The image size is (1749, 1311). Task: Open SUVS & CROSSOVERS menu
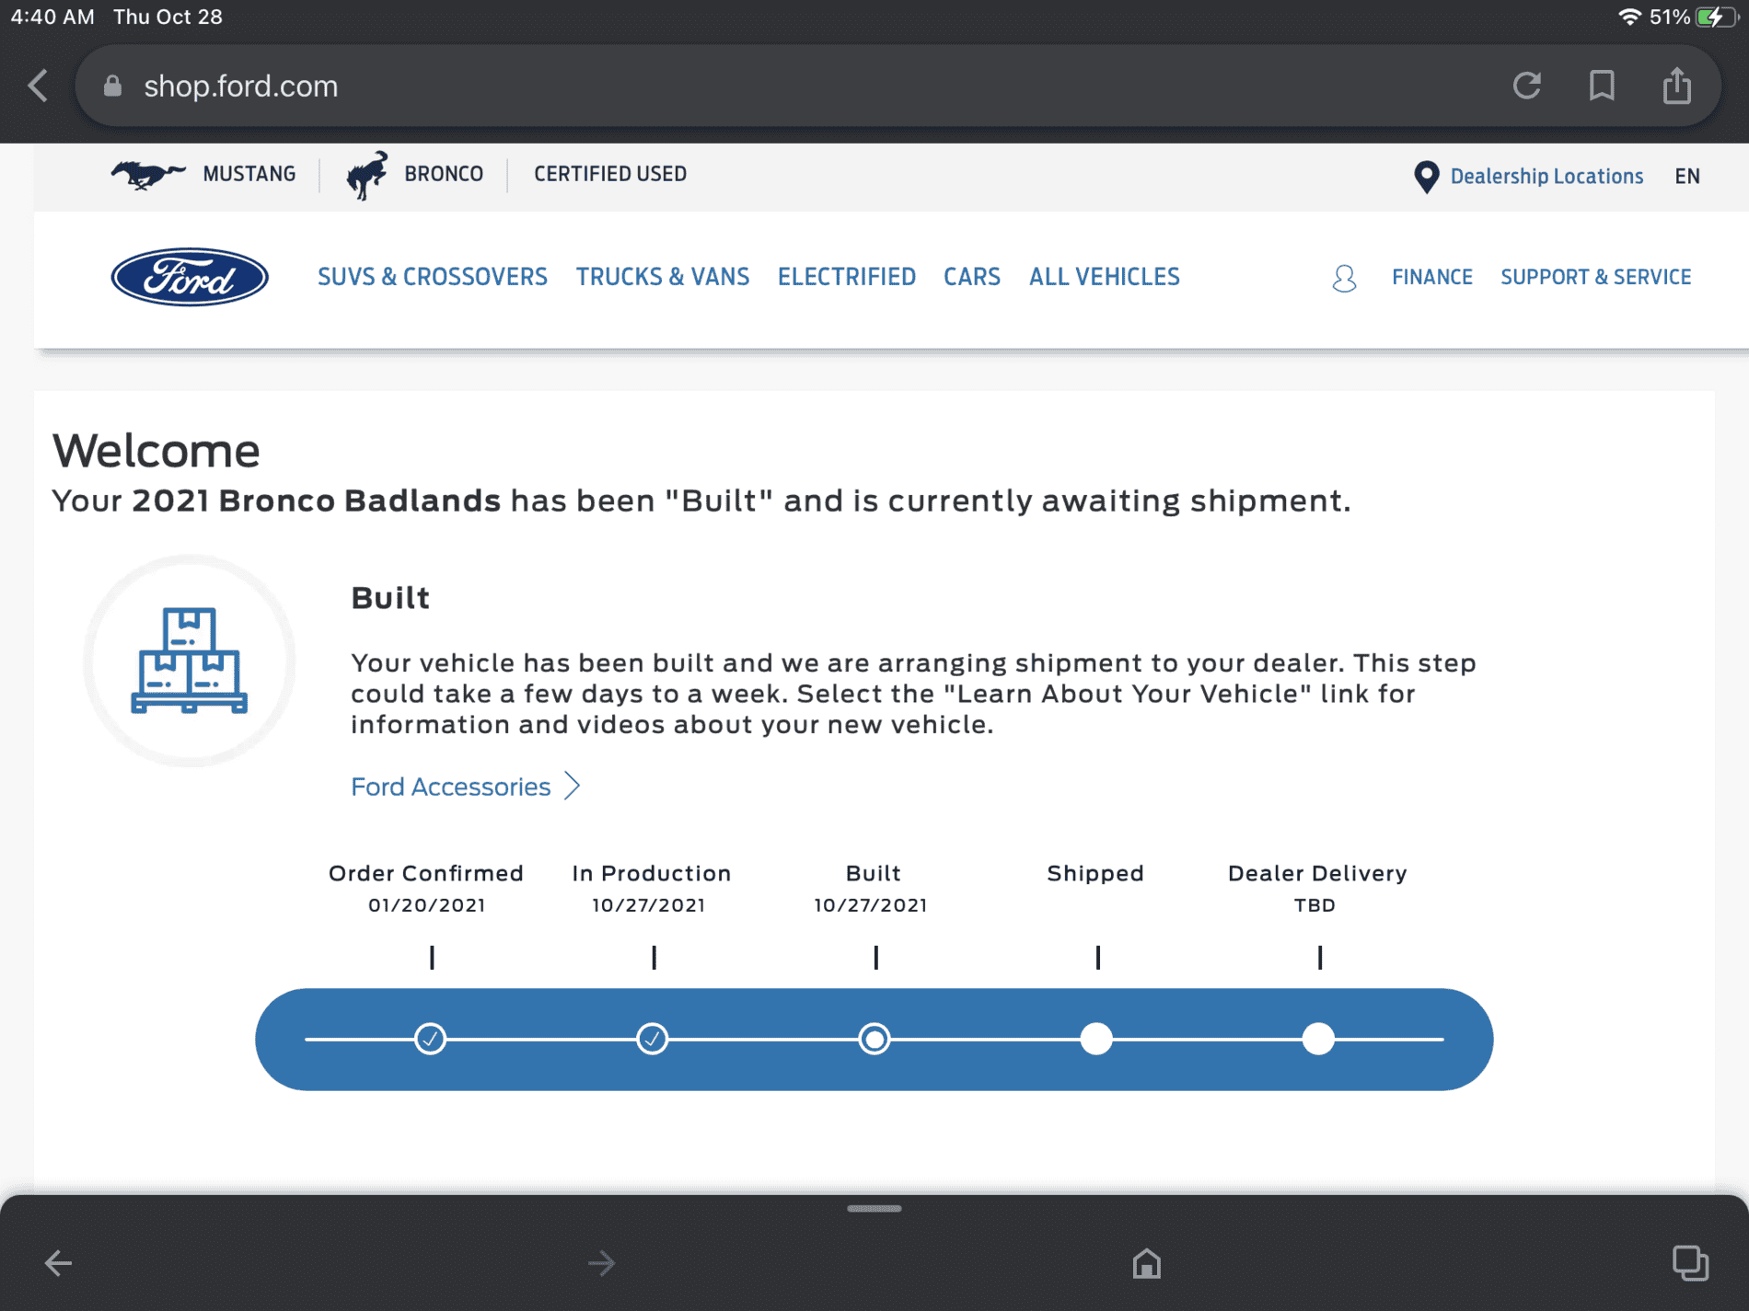point(433,277)
